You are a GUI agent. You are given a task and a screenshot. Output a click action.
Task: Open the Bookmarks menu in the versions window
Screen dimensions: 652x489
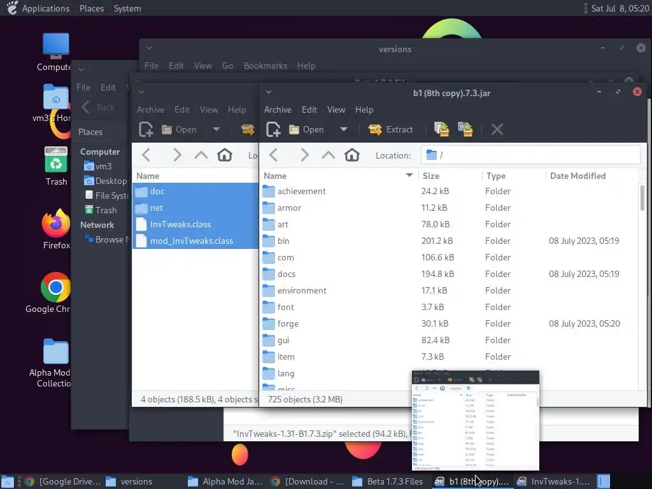266,66
